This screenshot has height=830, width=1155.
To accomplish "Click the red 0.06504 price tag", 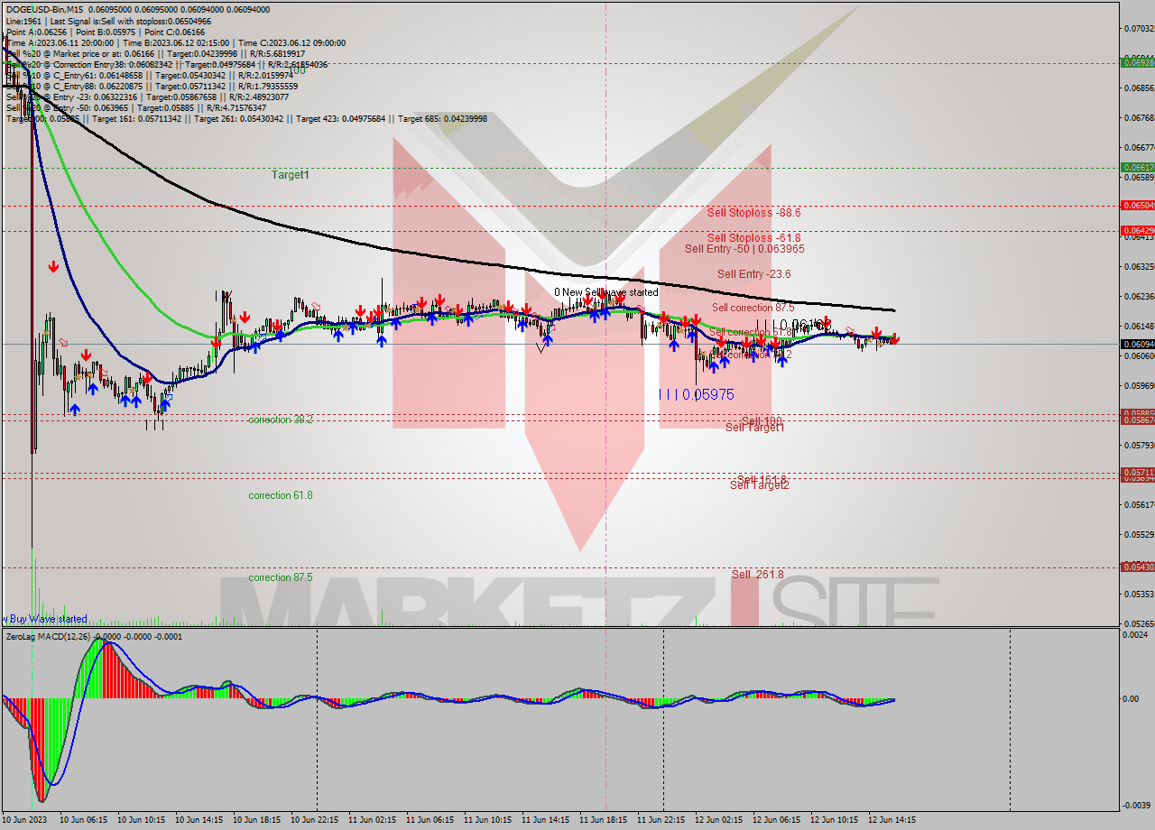I will tap(1137, 206).
